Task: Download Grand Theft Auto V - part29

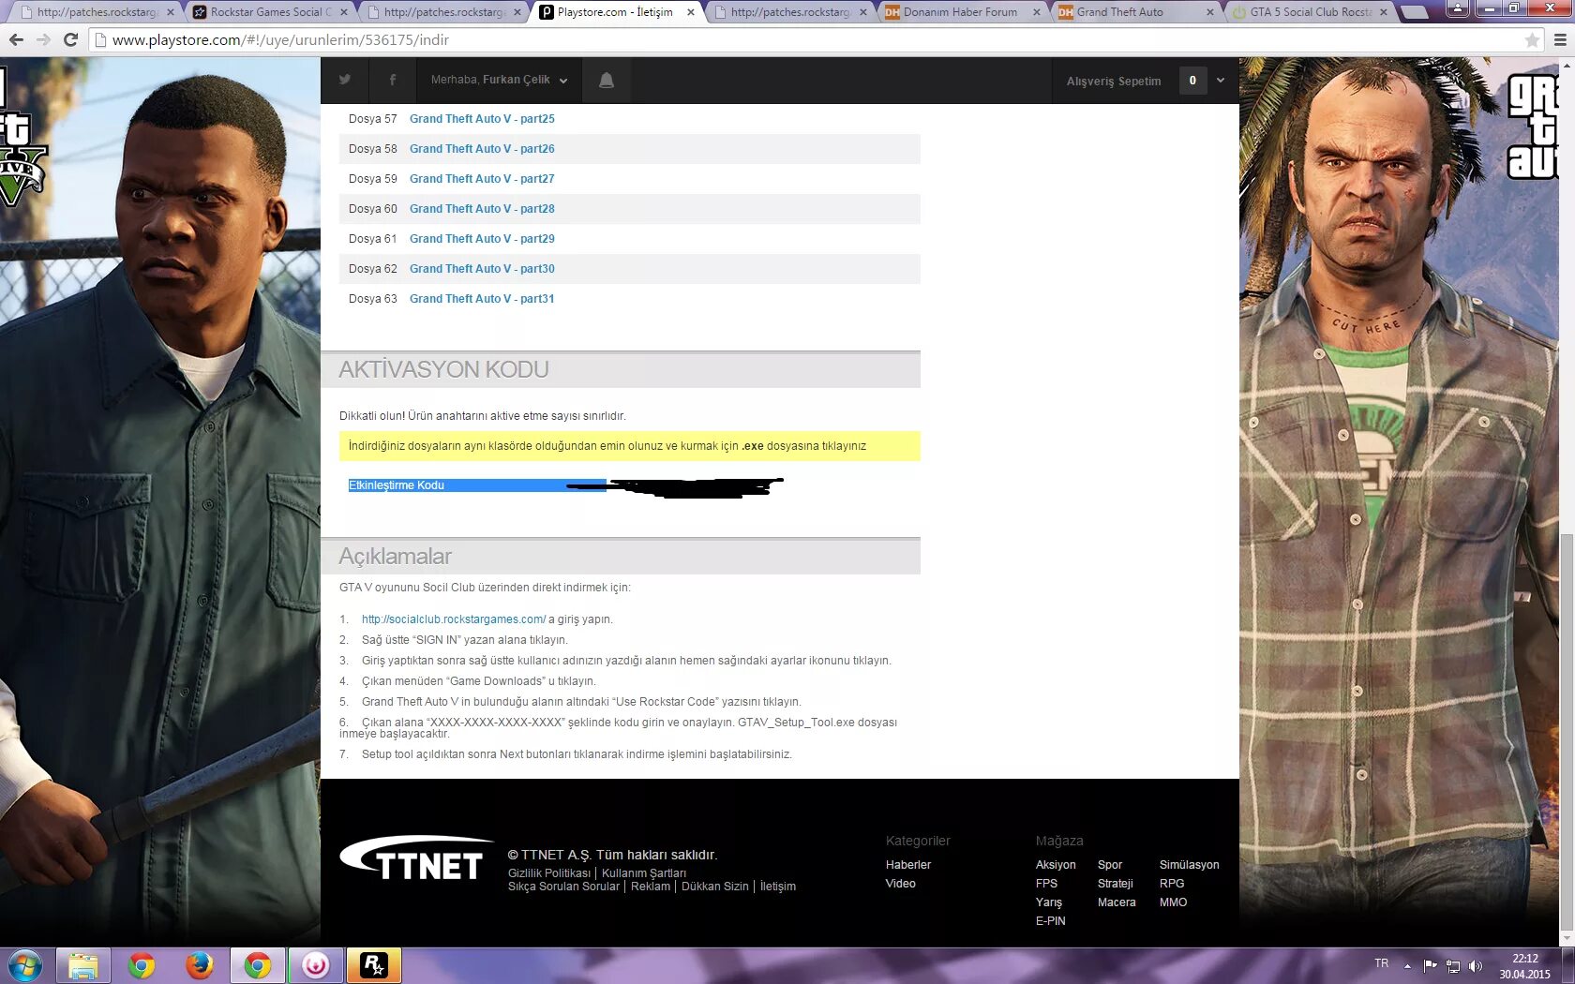Action: coord(482,239)
